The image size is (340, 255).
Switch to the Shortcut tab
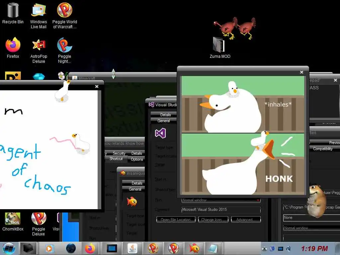coord(116,159)
